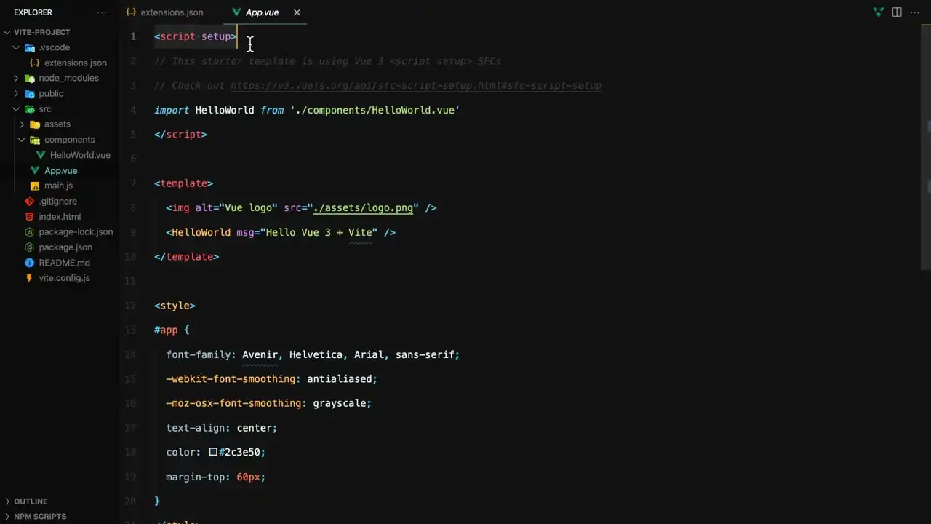The height and width of the screenshot is (524, 931).
Task: Collapse the .vscode folder chevron
Action: point(16,47)
